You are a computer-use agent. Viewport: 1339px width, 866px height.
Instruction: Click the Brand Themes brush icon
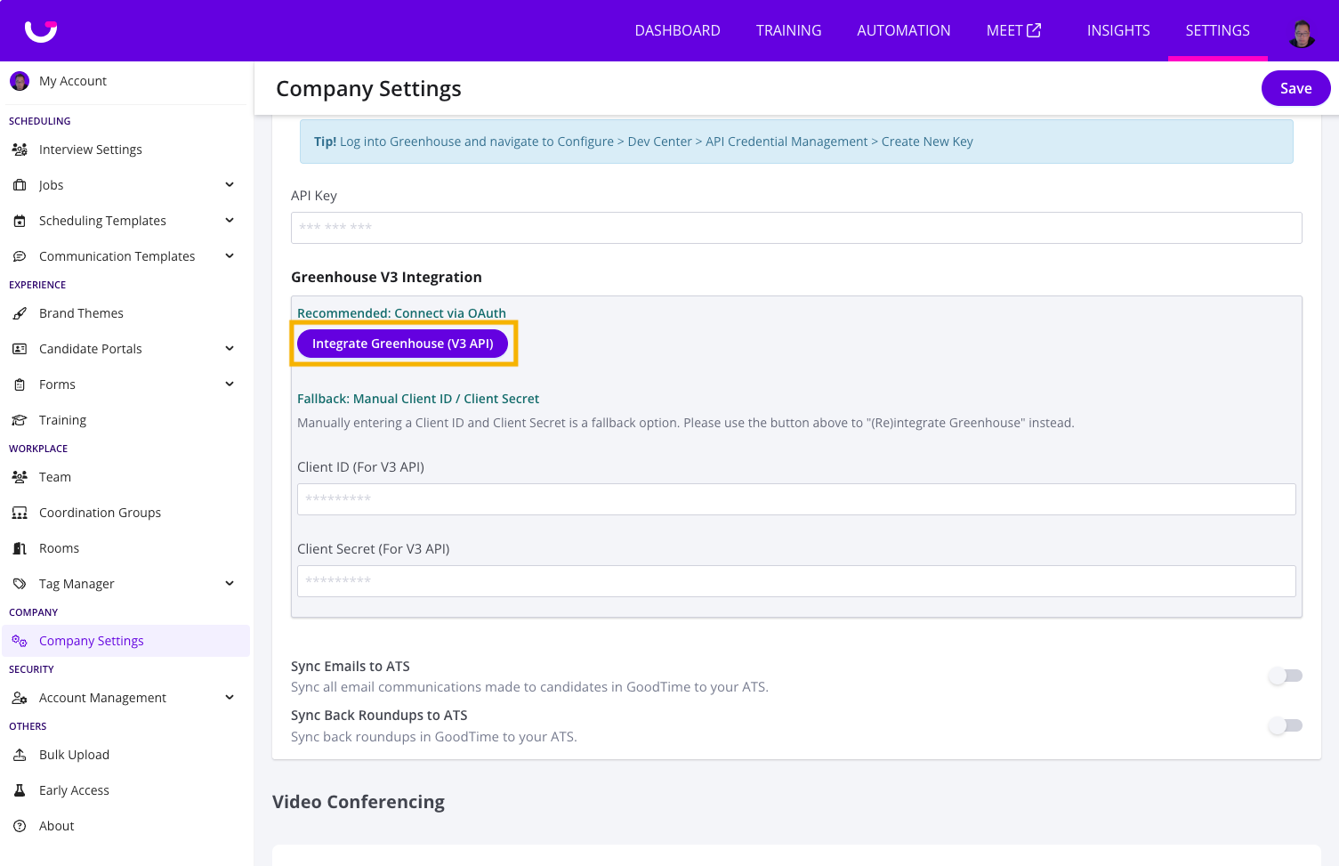(20, 313)
